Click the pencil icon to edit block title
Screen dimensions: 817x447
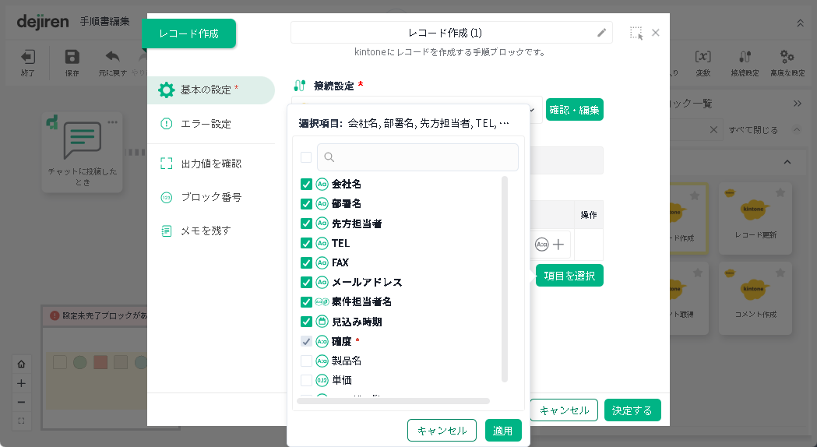pyautogui.click(x=601, y=33)
